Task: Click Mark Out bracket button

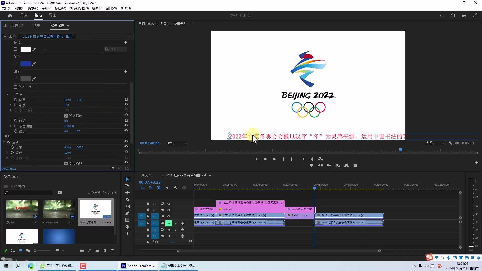Action: pyautogui.click(x=291, y=159)
